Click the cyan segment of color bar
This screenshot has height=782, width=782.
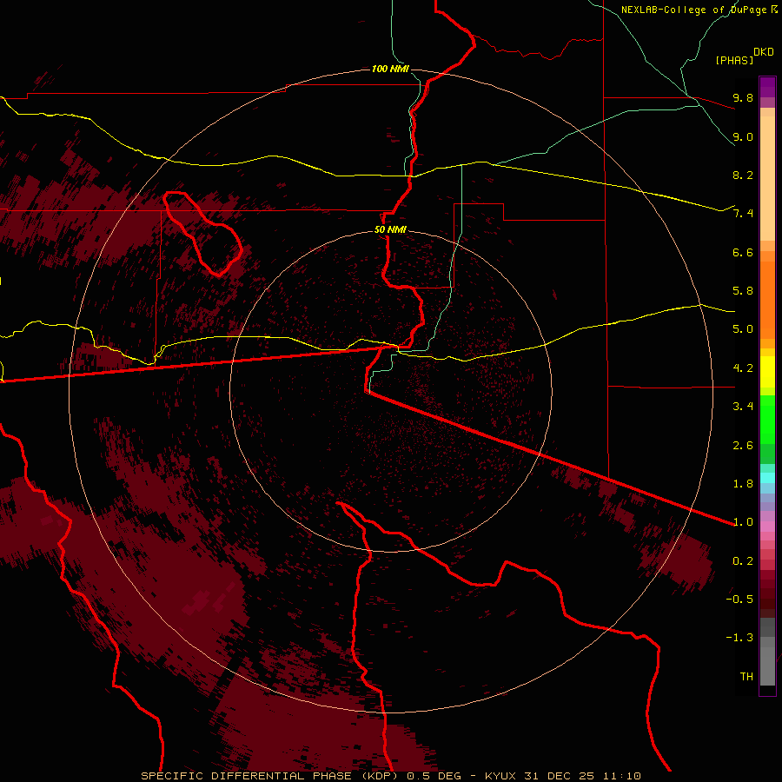tap(767, 478)
